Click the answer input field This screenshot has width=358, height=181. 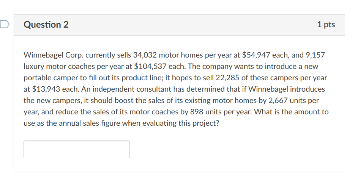[x=76, y=149]
